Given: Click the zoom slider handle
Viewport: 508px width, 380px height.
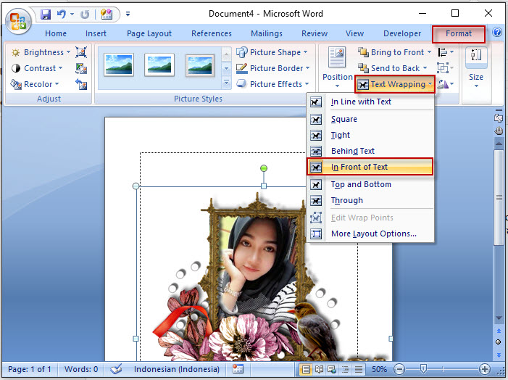Looking at the screenshot, I should tap(423, 368).
